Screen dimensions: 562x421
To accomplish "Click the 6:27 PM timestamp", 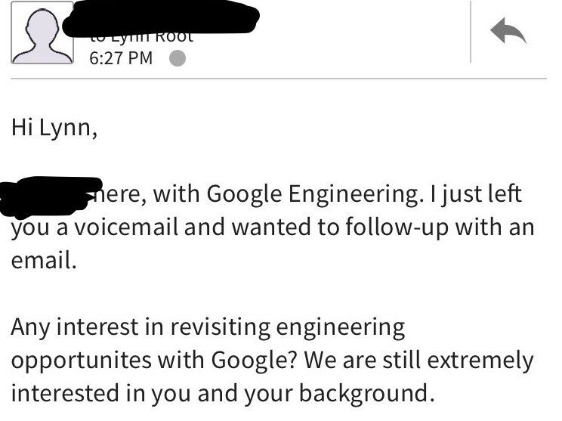I will [x=121, y=59].
